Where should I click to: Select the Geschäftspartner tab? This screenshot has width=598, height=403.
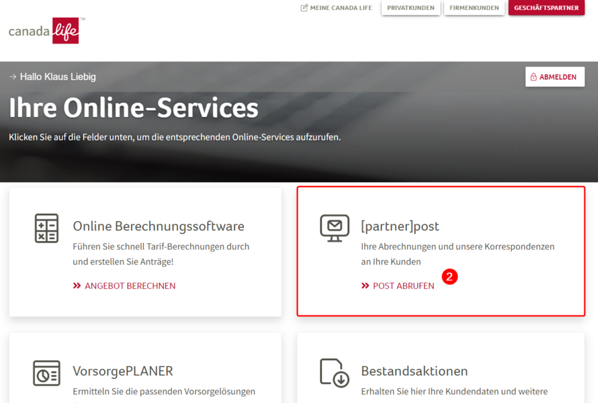[546, 7]
